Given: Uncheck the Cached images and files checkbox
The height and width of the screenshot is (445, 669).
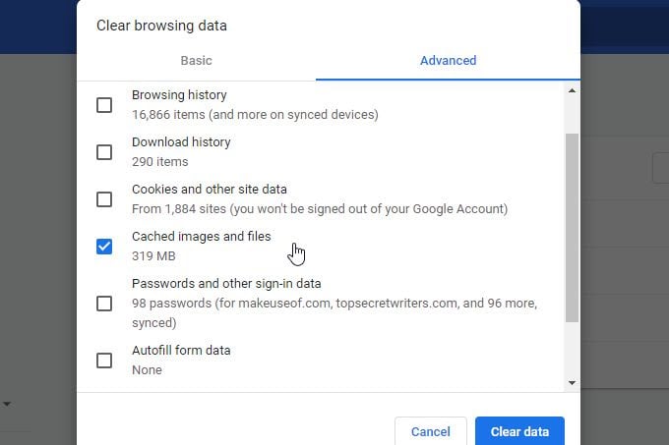Looking at the screenshot, I should pyautogui.click(x=104, y=247).
